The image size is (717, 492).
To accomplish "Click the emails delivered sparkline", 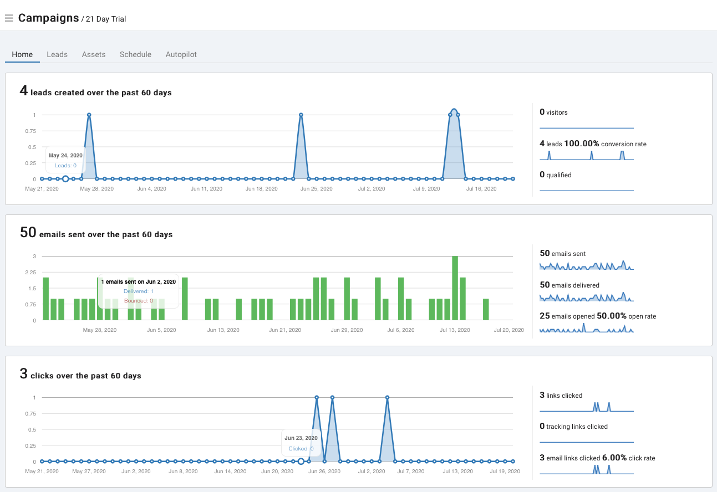I will pyautogui.click(x=587, y=297).
